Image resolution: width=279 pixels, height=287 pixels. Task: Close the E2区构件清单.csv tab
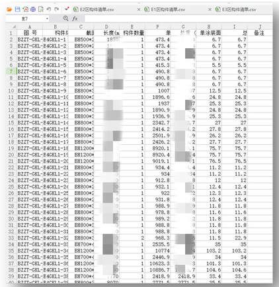coord(139,9)
